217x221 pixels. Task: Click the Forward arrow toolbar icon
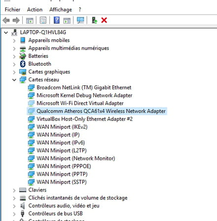click(x=16, y=20)
